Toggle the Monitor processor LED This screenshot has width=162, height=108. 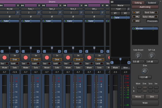(x=134, y=29)
